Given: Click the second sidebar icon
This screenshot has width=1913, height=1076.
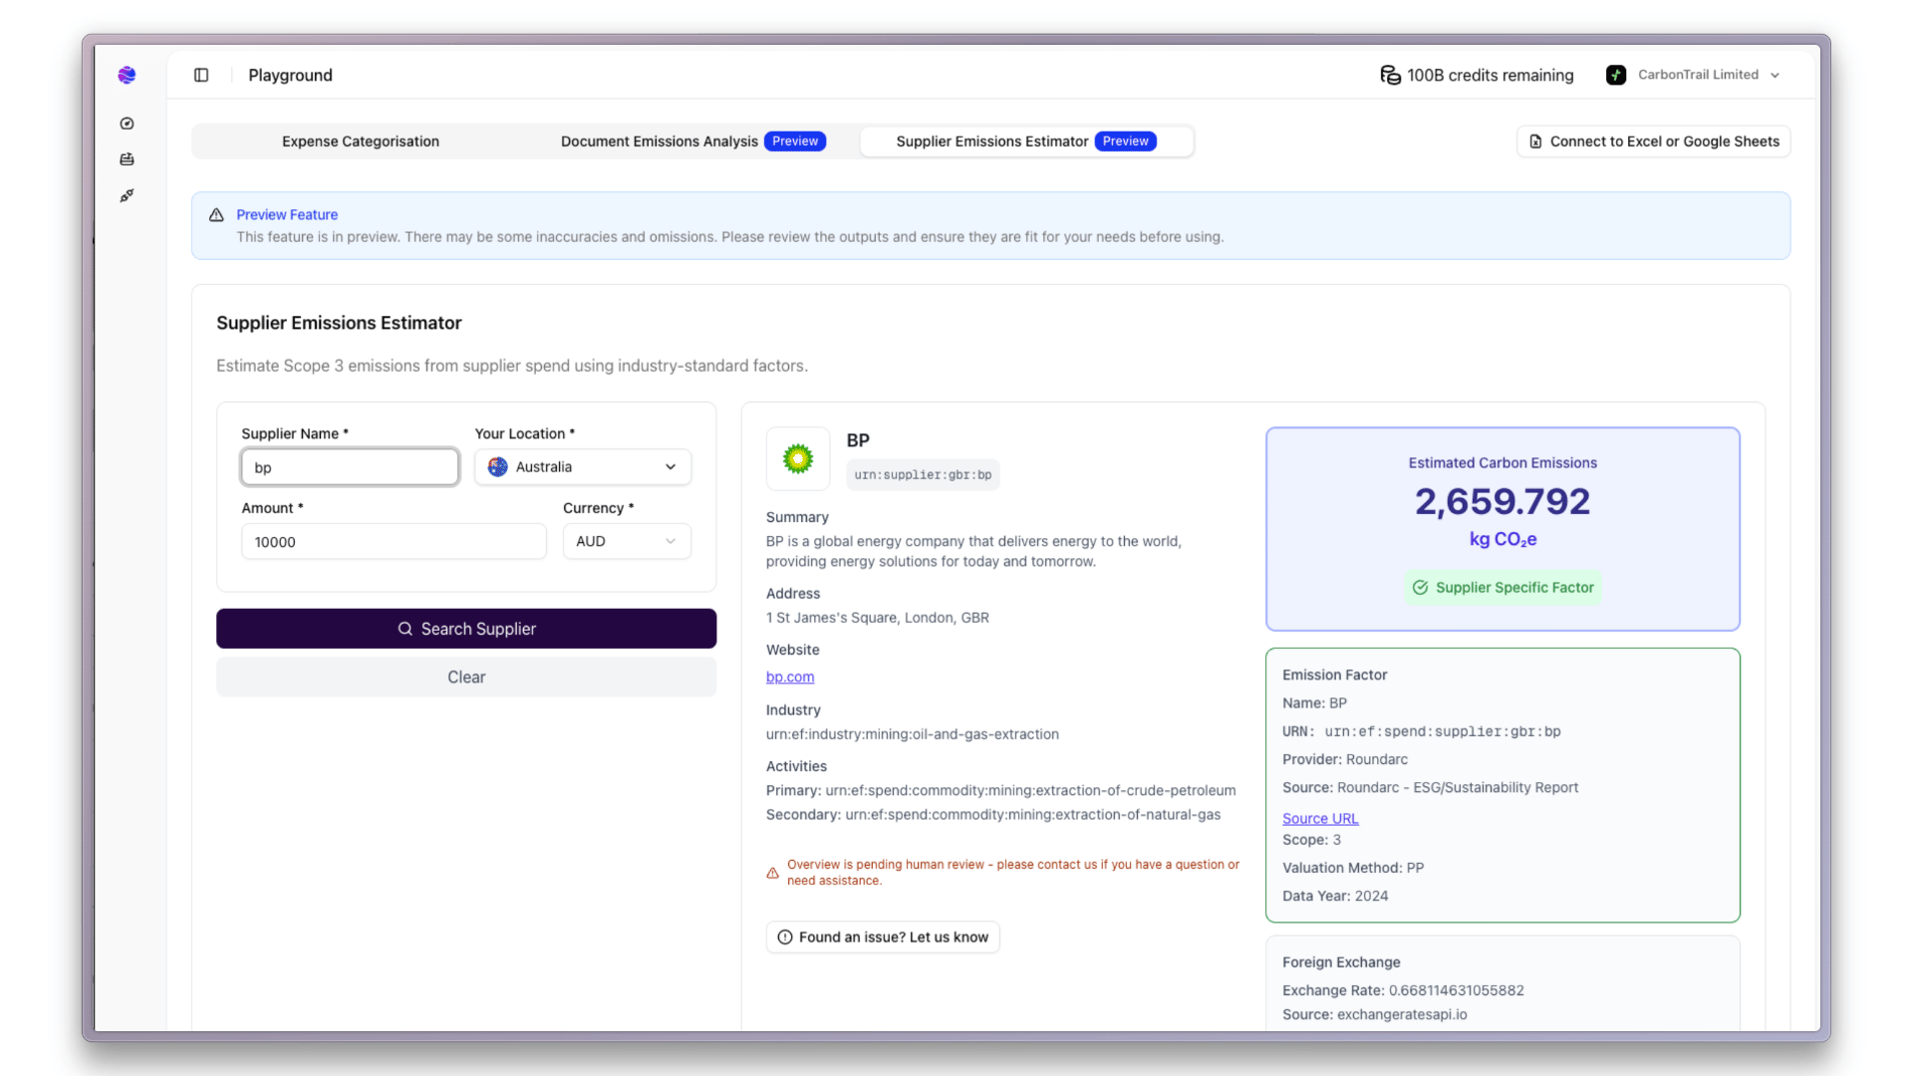Looking at the screenshot, I should pos(127,159).
